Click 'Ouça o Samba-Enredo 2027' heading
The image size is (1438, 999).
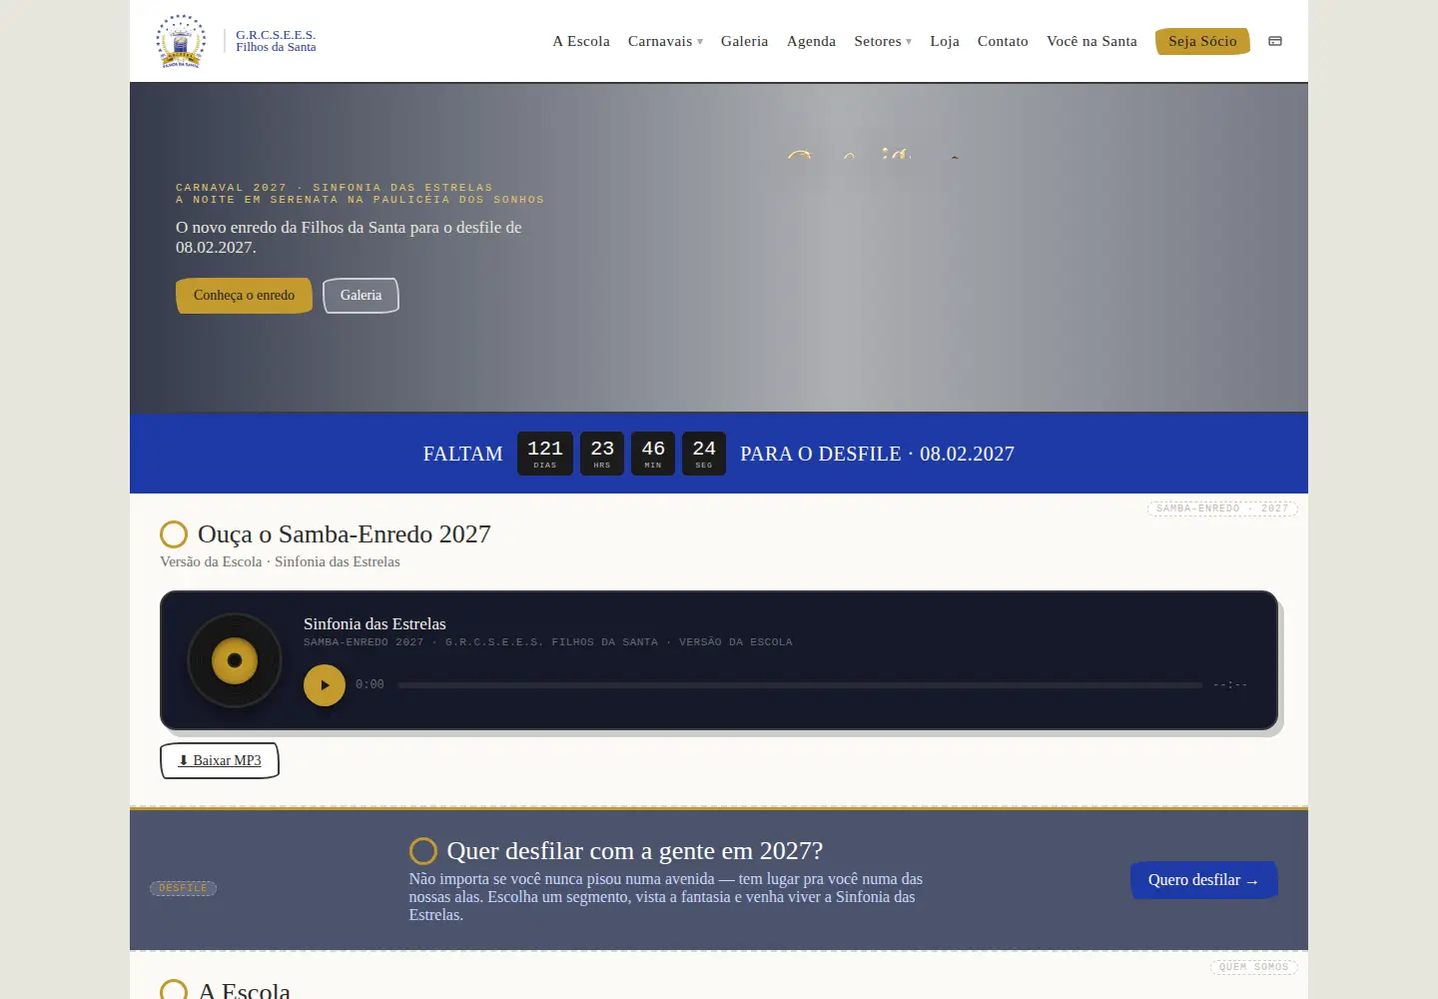(345, 534)
